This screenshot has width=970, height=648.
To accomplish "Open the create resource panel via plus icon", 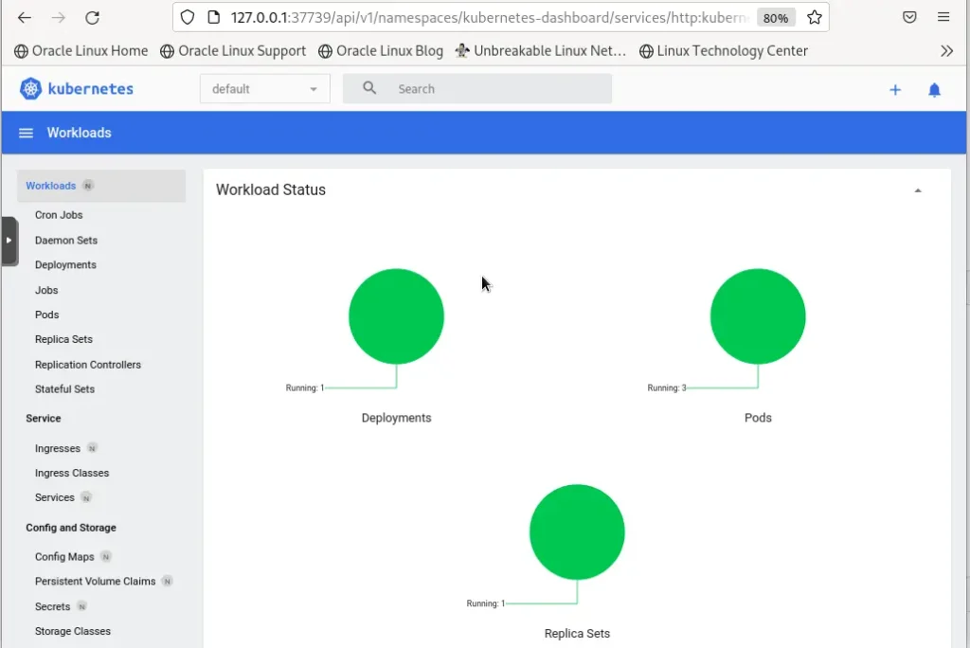I will point(895,89).
